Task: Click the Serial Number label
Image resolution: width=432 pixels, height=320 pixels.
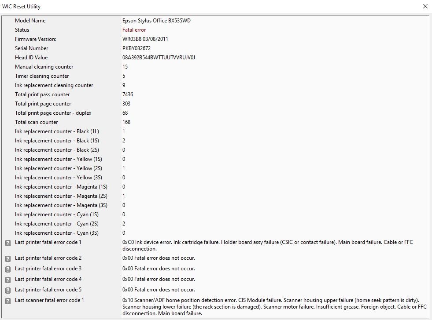Action: (x=31, y=48)
